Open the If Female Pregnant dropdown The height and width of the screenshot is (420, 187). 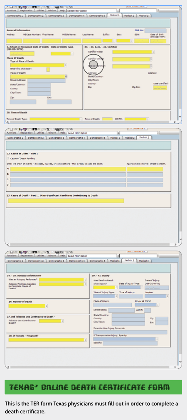[x=48, y=340]
